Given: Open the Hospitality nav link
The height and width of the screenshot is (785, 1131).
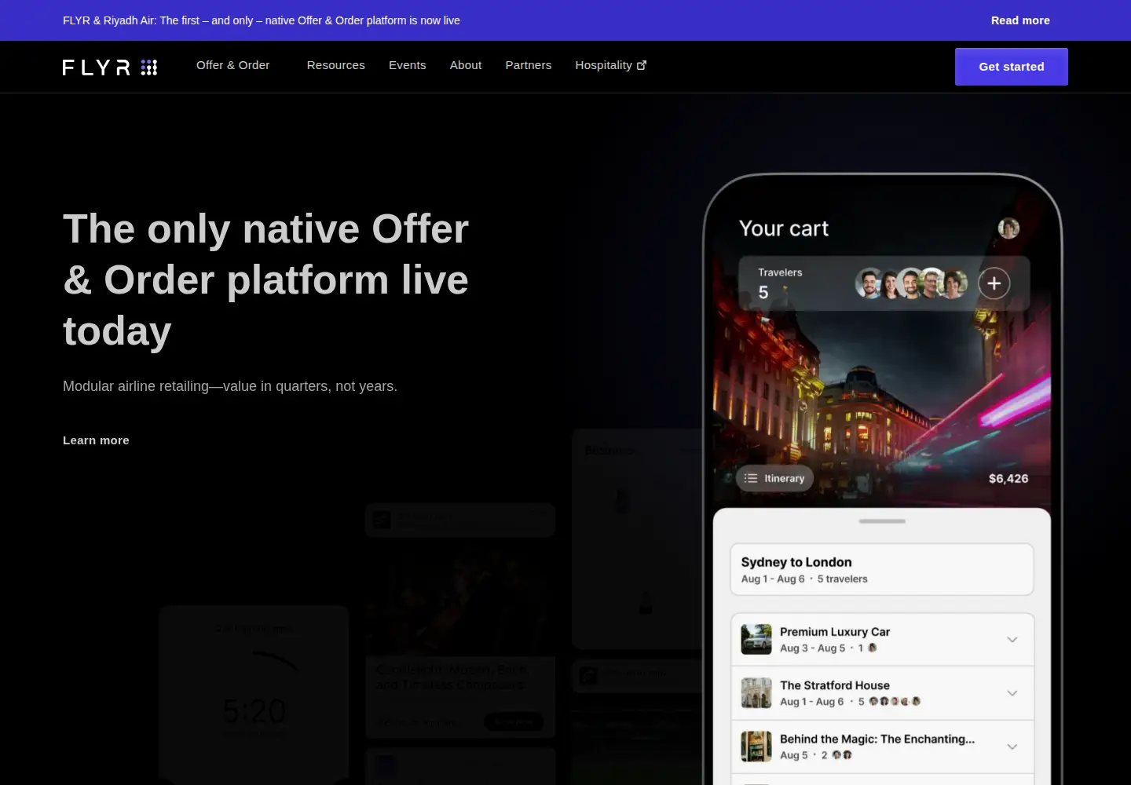Looking at the screenshot, I should click(603, 65).
